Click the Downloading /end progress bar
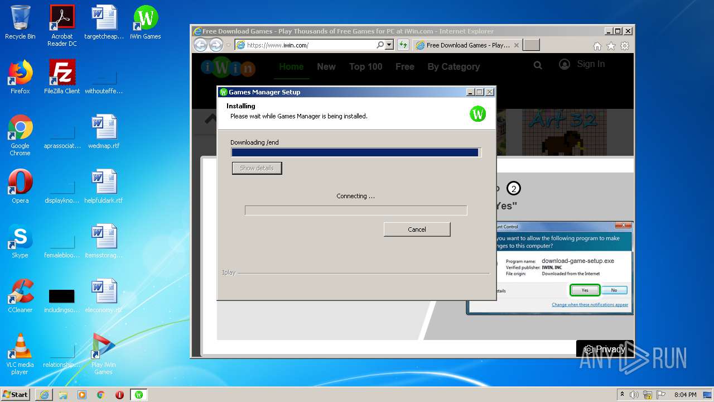This screenshot has height=402, width=714. (x=356, y=152)
